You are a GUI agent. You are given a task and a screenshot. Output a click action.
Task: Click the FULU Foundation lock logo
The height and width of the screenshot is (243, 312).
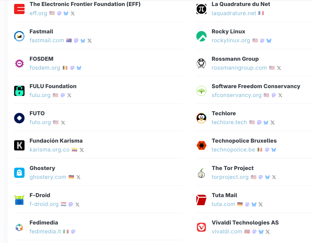tap(19, 91)
